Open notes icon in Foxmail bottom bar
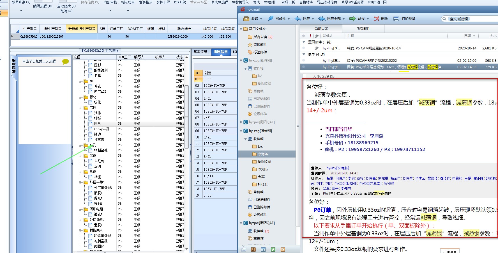 (273, 249)
